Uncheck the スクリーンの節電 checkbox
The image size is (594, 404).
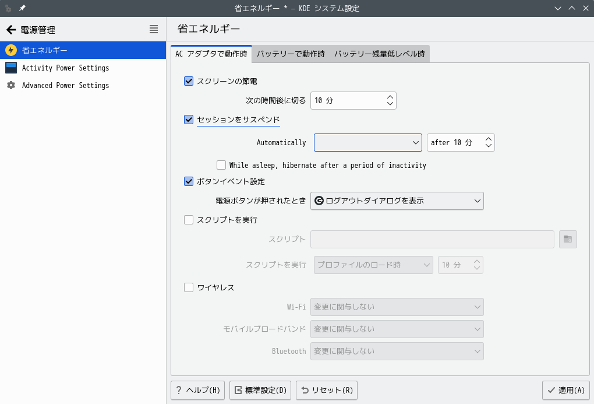[x=189, y=81]
